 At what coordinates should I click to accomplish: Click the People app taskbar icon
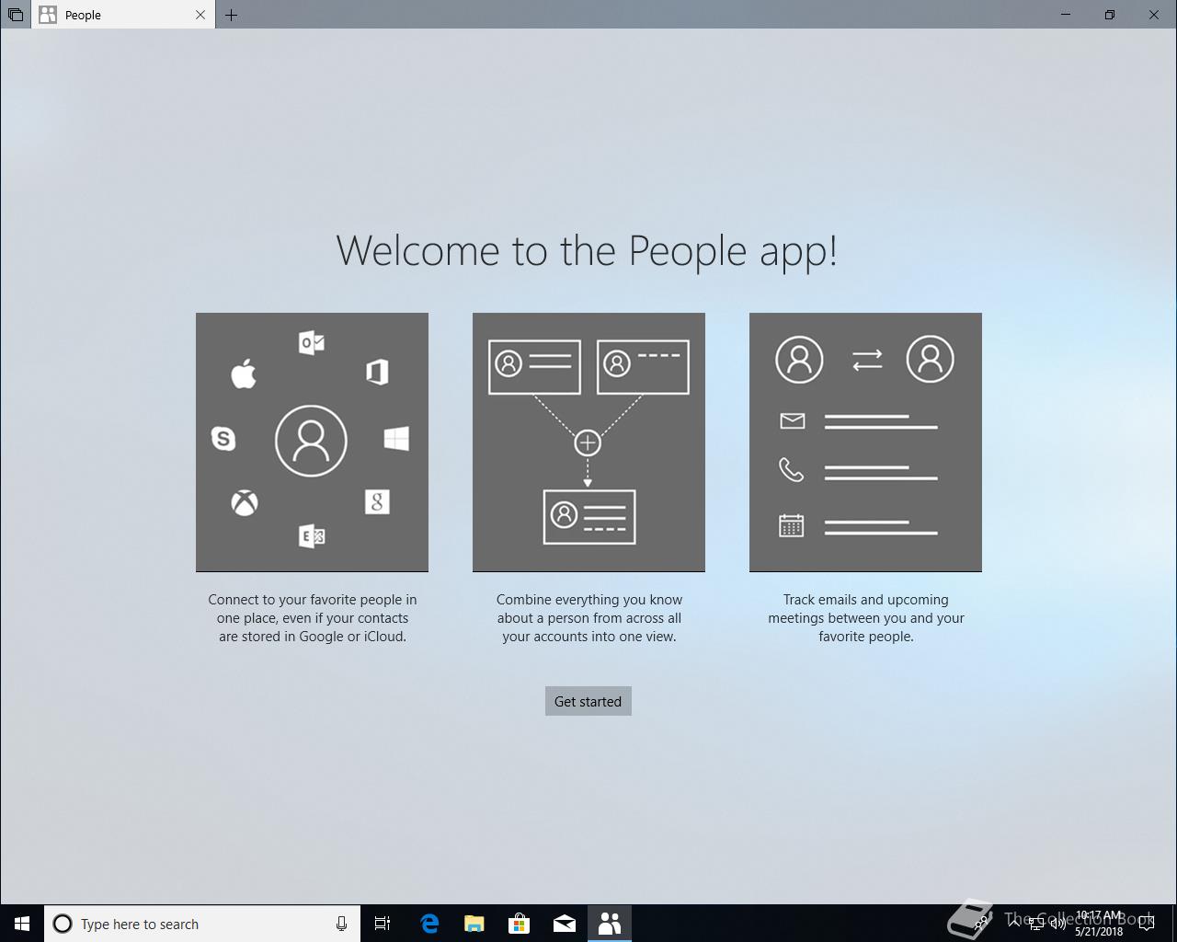click(x=610, y=924)
